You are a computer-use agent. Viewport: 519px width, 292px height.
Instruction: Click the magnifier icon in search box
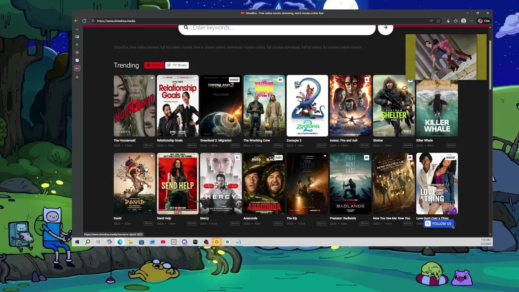click(186, 28)
